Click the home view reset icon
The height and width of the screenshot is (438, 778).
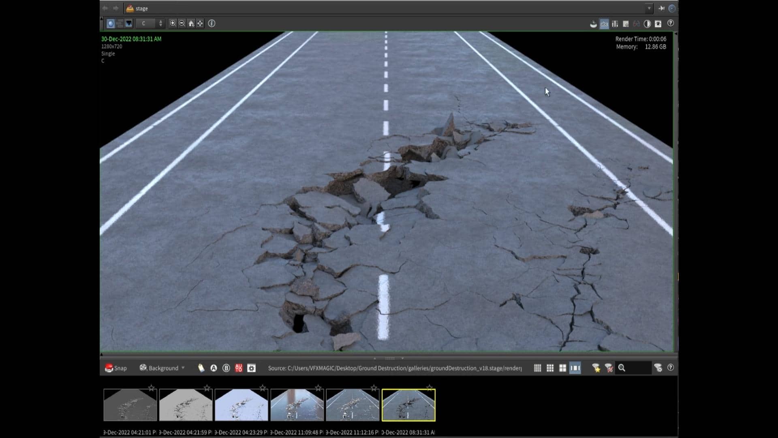click(x=191, y=24)
